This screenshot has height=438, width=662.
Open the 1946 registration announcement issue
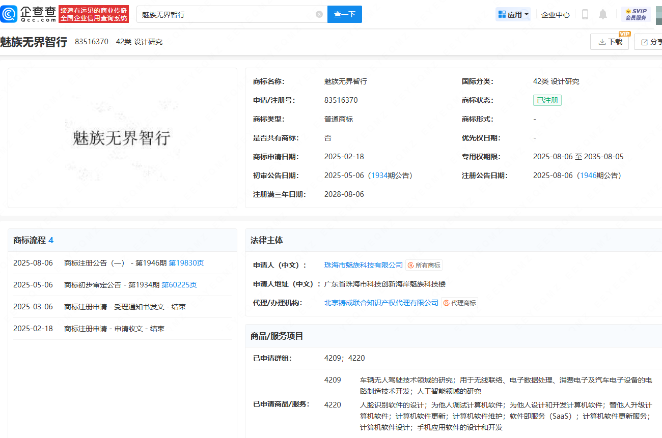[x=588, y=176]
